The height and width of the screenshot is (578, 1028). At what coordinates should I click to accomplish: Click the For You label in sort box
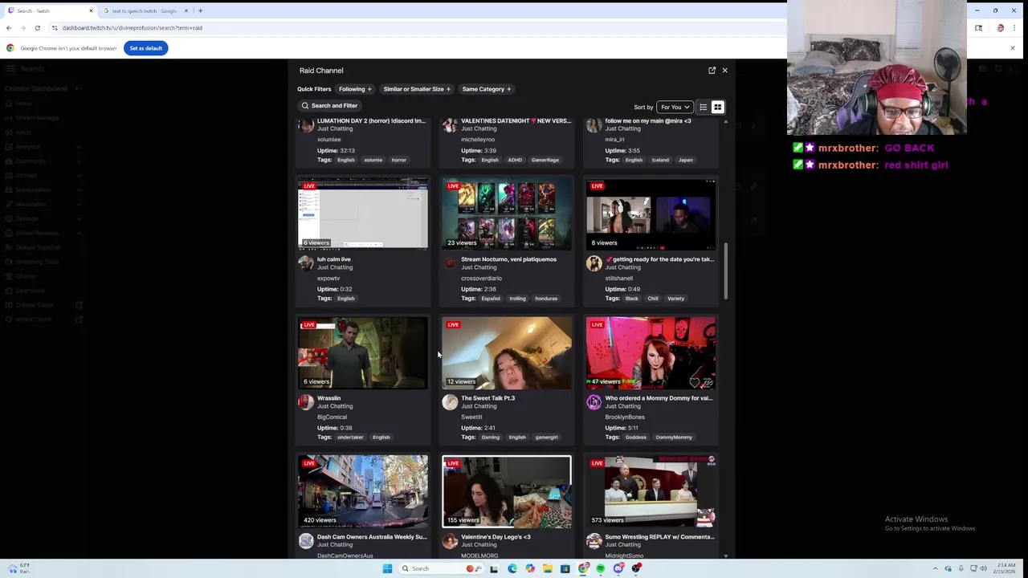click(x=671, y=108)
